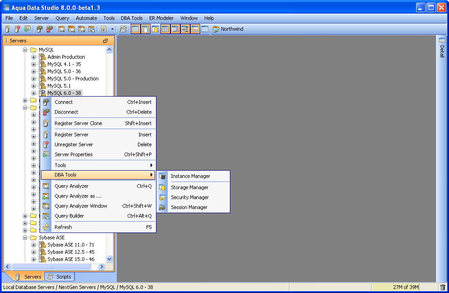This screenshot has width=449, height=293.
Task: Select the Sybase ASE 15.0 - 46 server
Action: pyautogui.click(x=71, y=259)
